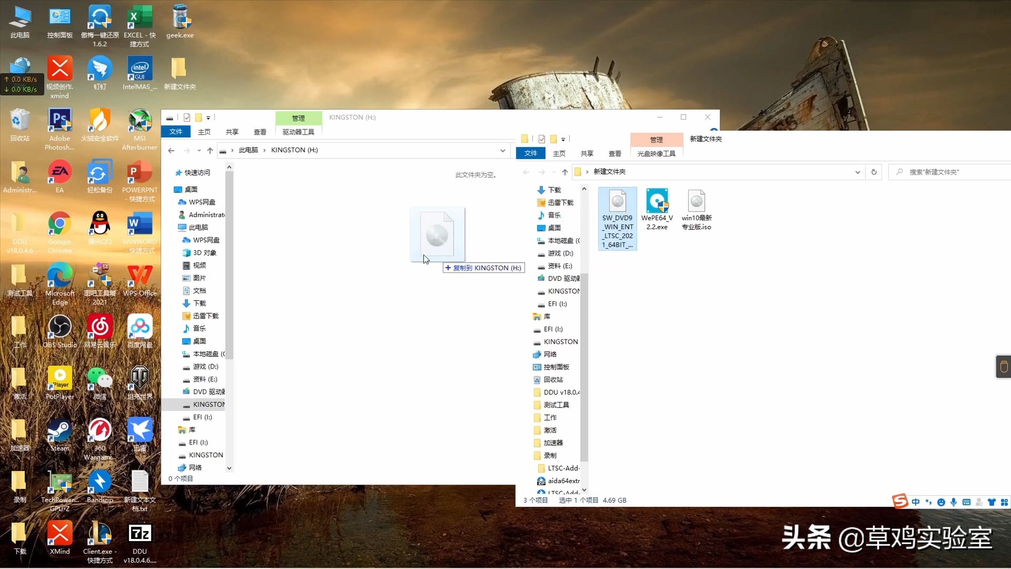Image resolution: width=1011 pixels, height=569 pixels.
Task: Click the New Folder icon in the quick access toolbar
Action: [x=554, y=139]
